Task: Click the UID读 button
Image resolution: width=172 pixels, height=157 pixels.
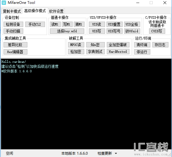Action: pyautogui.click(x=97, y=24)
